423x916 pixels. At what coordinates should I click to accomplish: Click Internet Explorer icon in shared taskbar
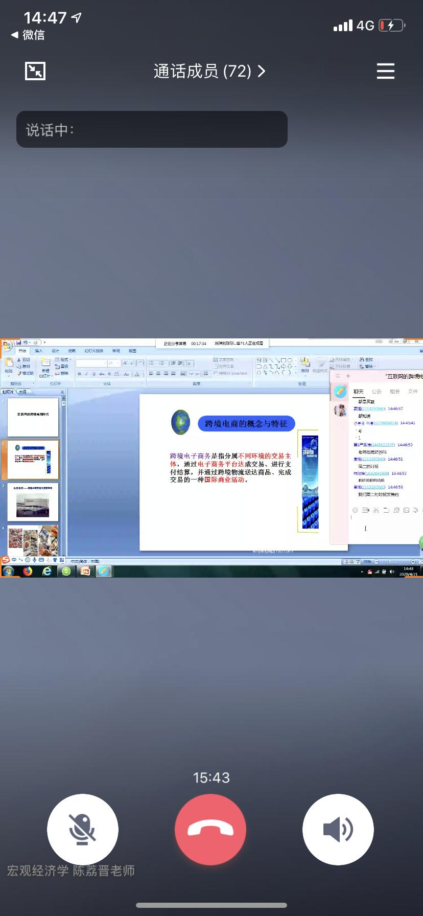click(x=47, y=571)
